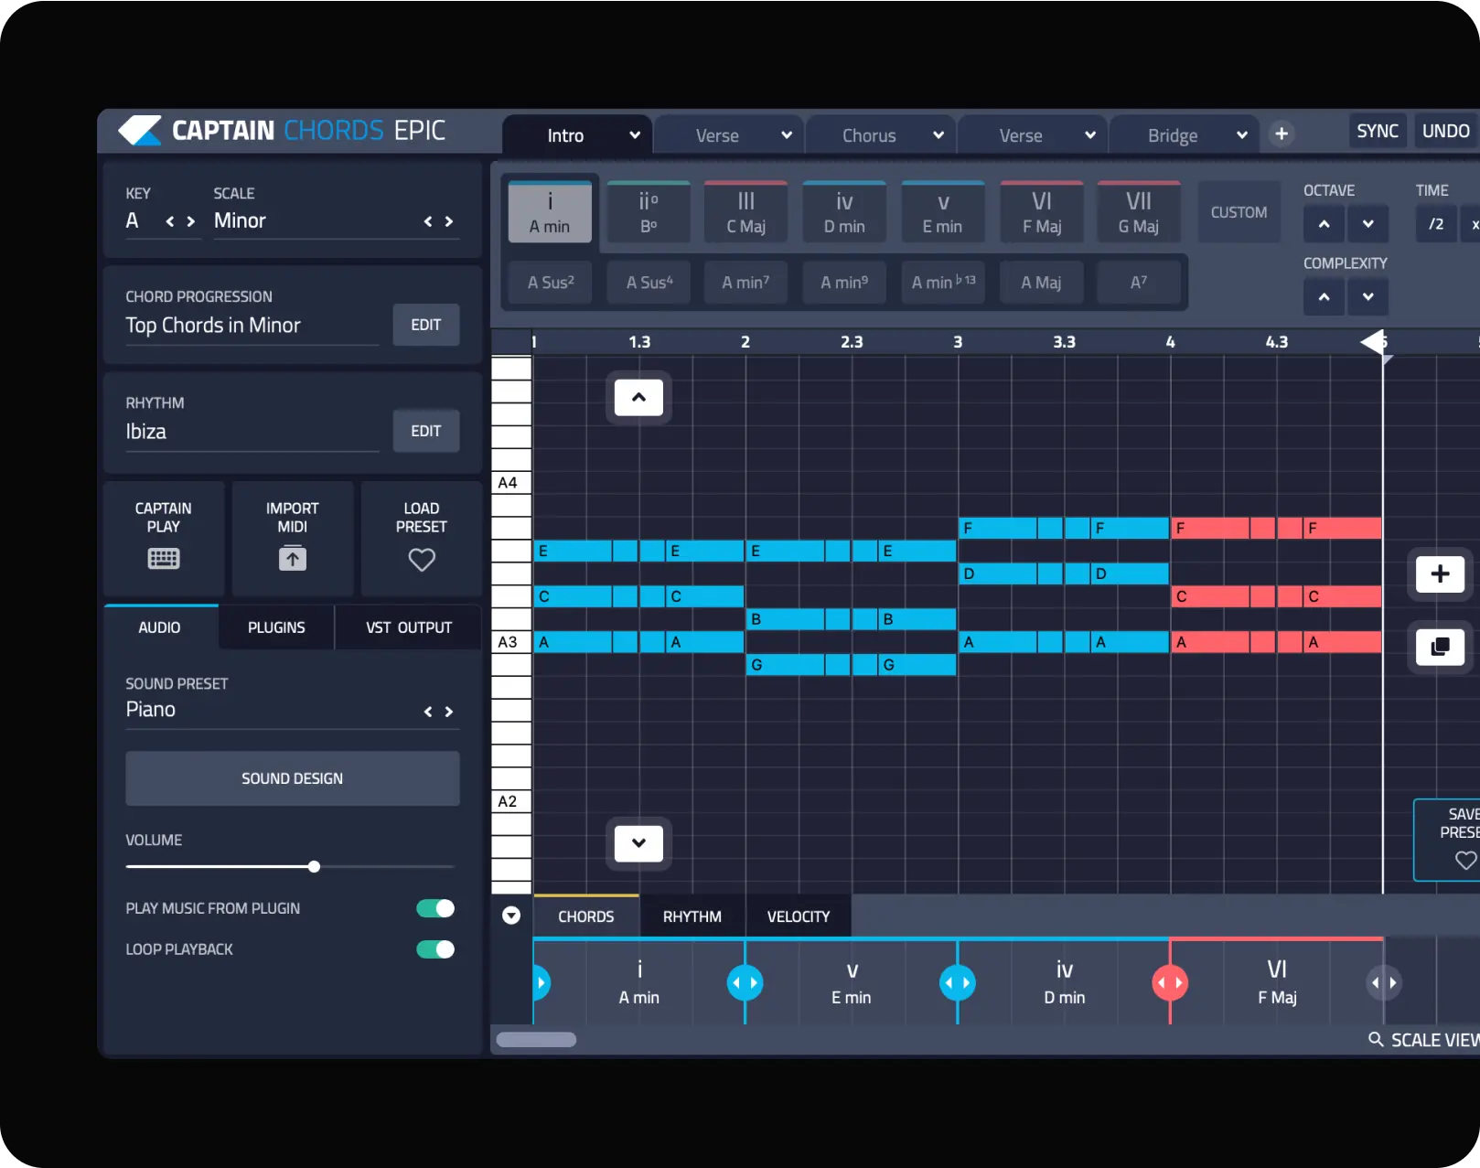Click the duplicate chords icon
The width and height of the screenshot is (1480, 1168).
1440,647
